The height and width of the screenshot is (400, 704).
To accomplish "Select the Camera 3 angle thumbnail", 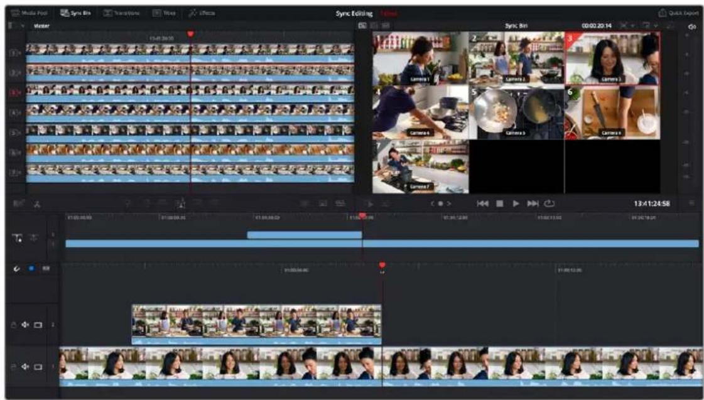I will point(612,58).
